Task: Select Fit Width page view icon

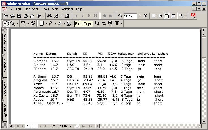Action: tap(167, 16)
